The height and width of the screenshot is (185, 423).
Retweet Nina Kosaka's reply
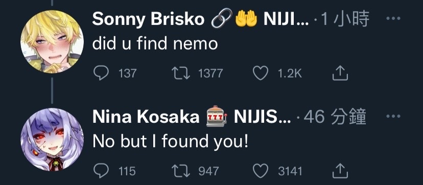(181, 171)
